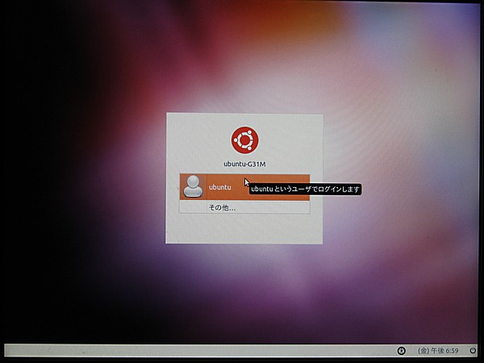Viewport: 484px width, 363px height.
Task: Open the accessibility menu icon in bottom panel
Action: click(401, 351)
